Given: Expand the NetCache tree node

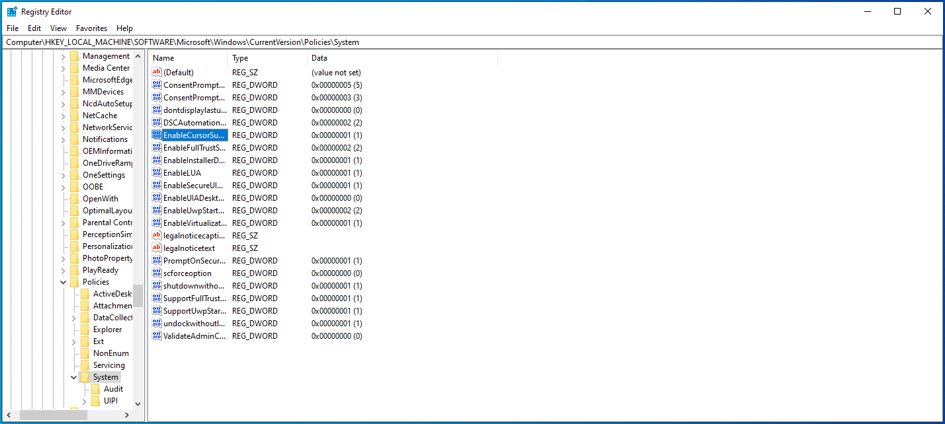Looking at the screenshot, I should pos(63,116).
